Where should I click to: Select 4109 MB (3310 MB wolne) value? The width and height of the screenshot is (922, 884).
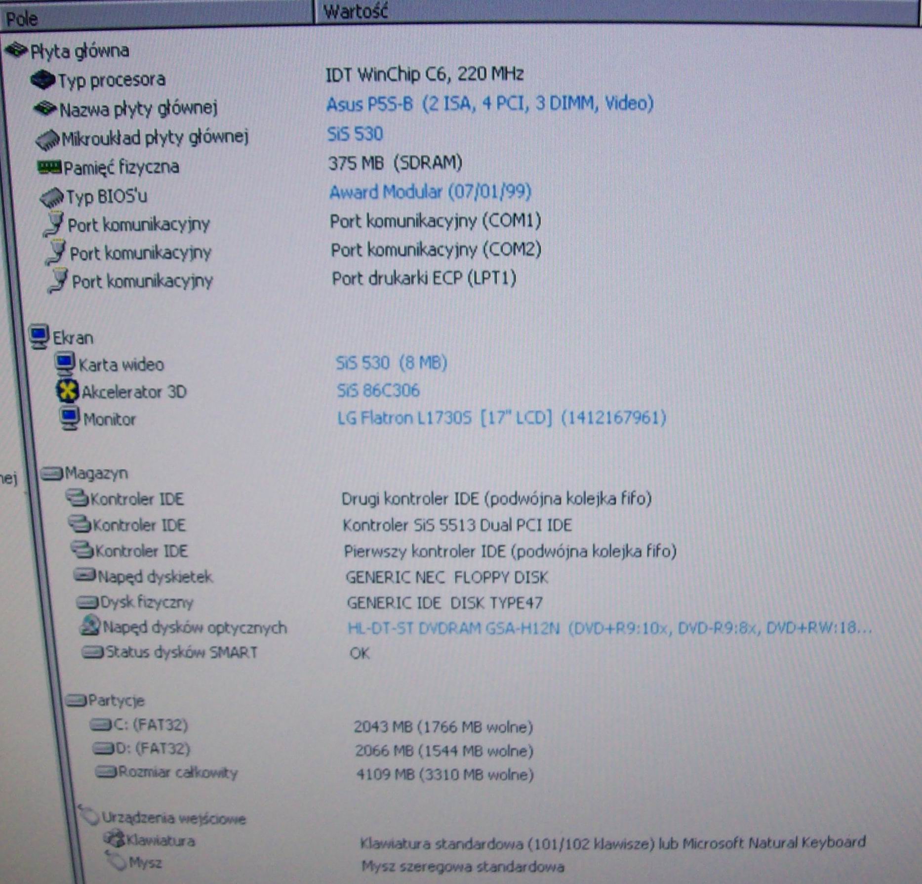pyautogui.click(x=445, y=774)
